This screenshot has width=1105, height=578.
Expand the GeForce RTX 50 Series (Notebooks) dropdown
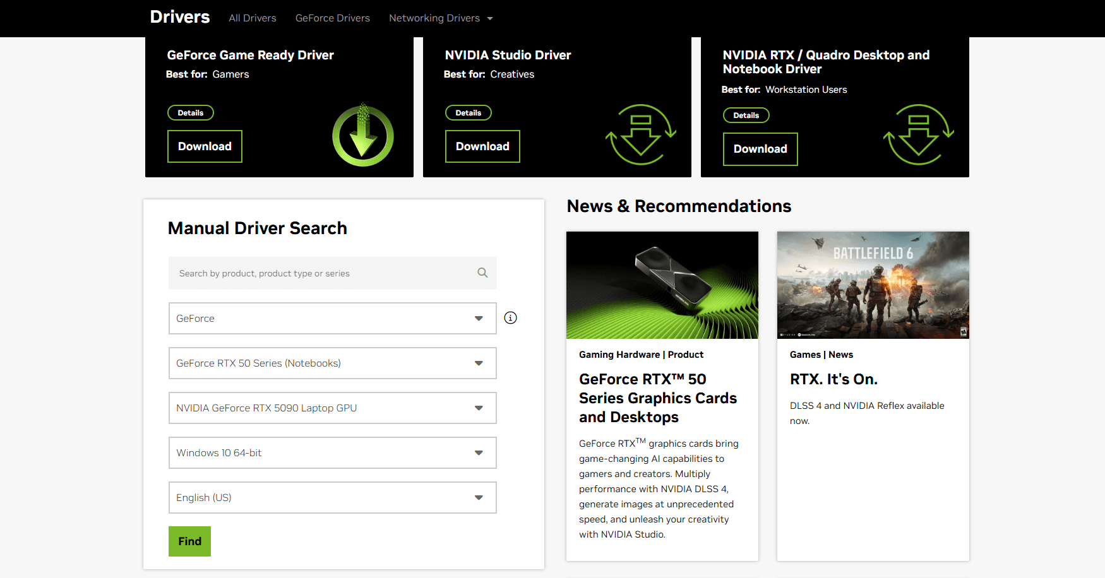pyautogui.click(x=333, y=363)
